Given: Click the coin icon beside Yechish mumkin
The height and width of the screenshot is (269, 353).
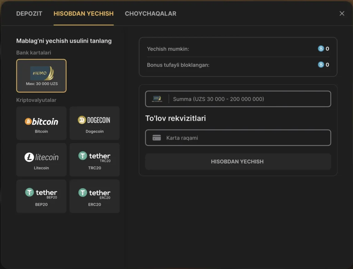Looking at the screenshot, I should [x=321, y=49].
